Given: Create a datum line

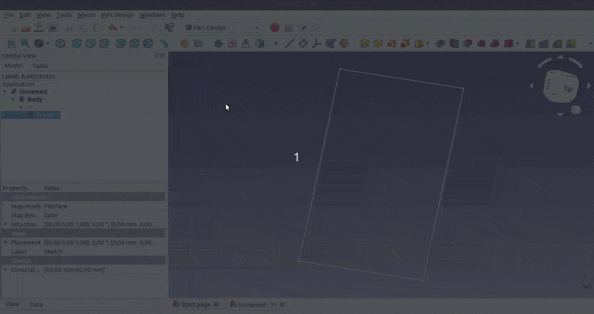Looking at the screenshot, I should click(290, 43).
